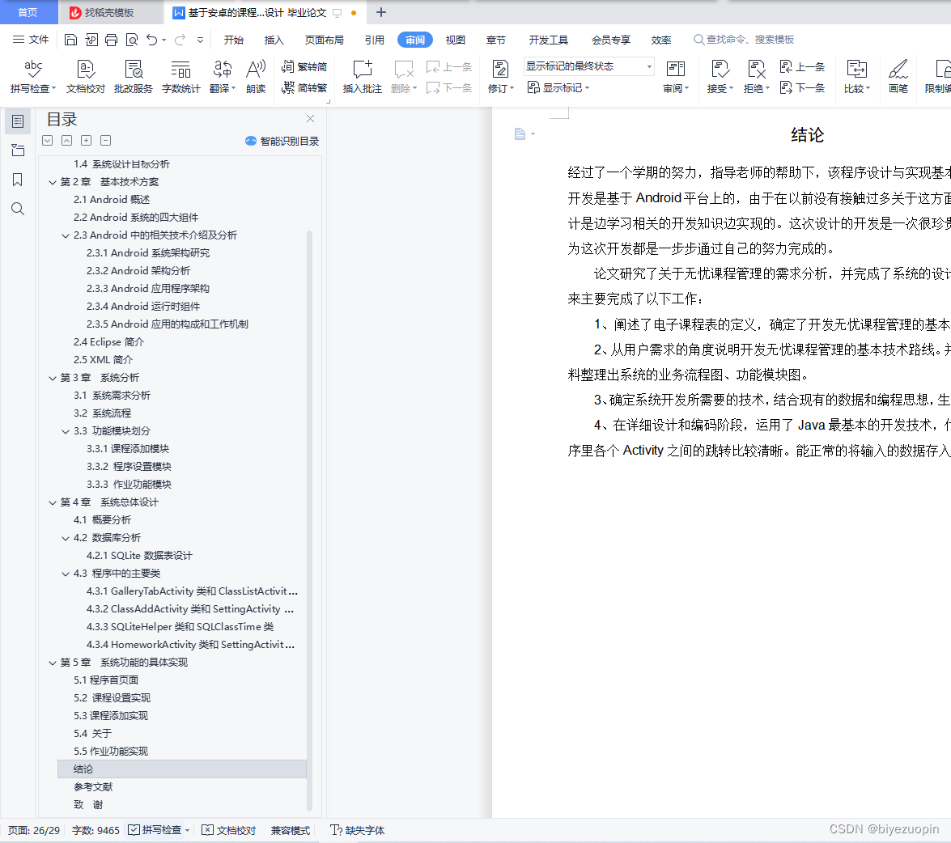Screen dimensions: 951x843
Task: Open the 修订 track changes tool
Action: 499,77
